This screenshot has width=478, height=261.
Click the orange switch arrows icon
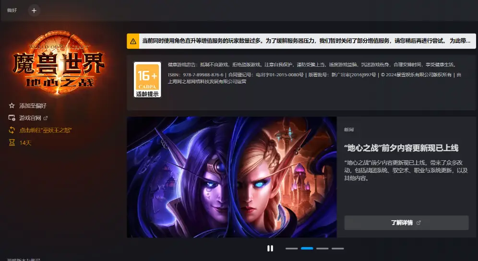point(12,130)
